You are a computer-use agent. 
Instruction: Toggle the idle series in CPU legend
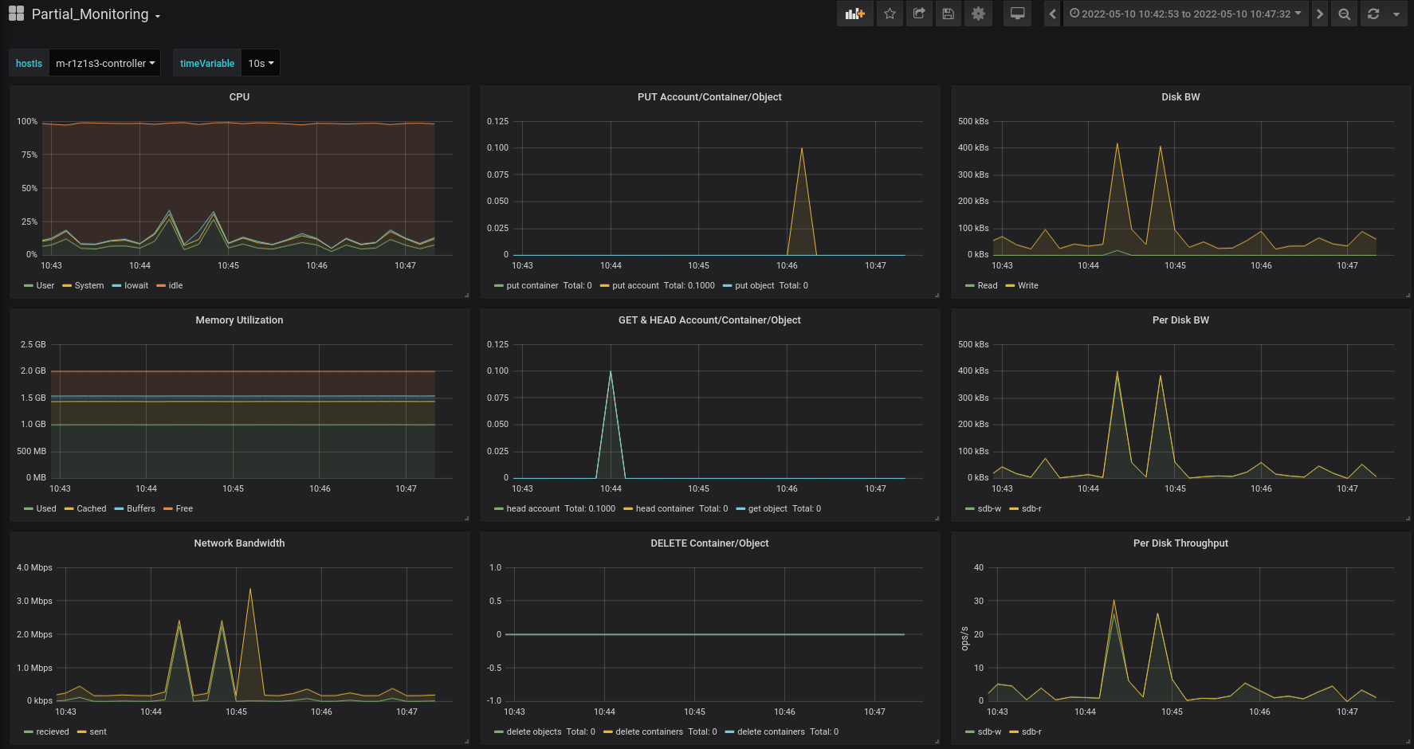(x=175, y=285)
